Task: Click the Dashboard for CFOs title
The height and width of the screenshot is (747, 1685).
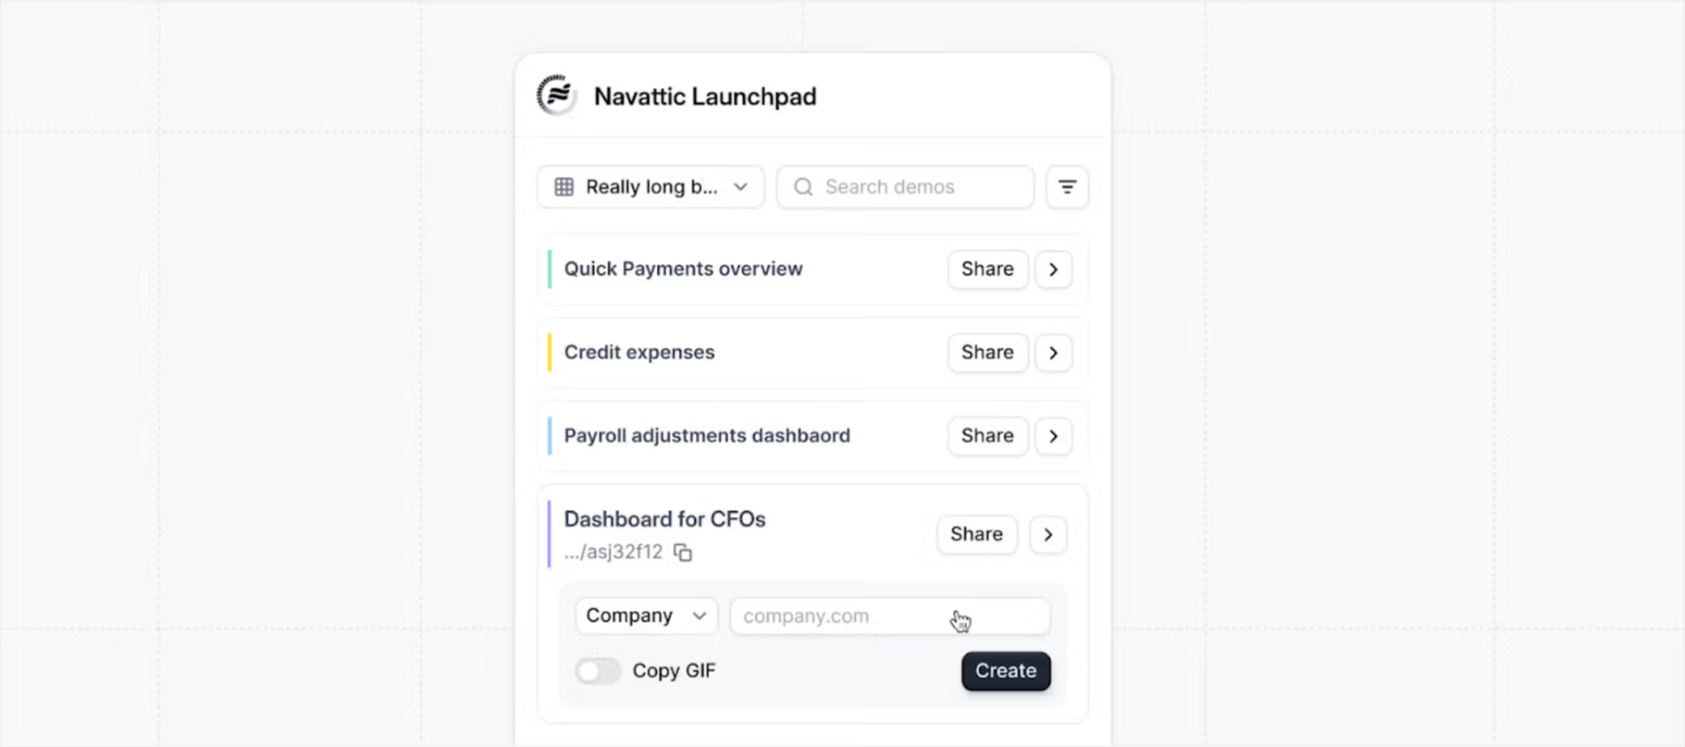Action: pyautogui.click(x=665, y=519)
